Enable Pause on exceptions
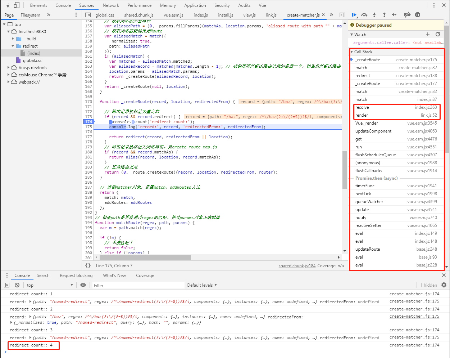Viewport: 450px width, 358px height. coord(417,15)
